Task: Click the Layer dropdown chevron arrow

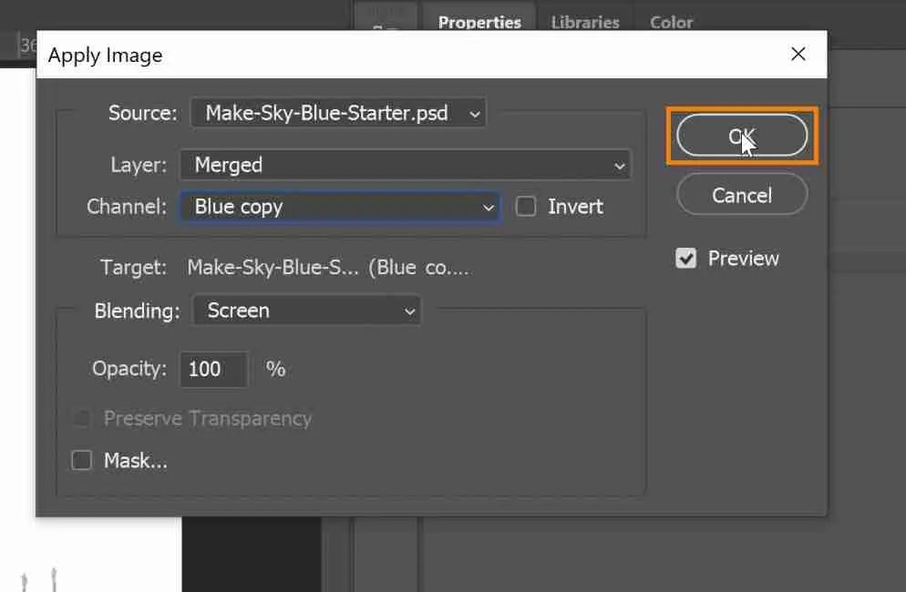Action: (x=620, y=165)
